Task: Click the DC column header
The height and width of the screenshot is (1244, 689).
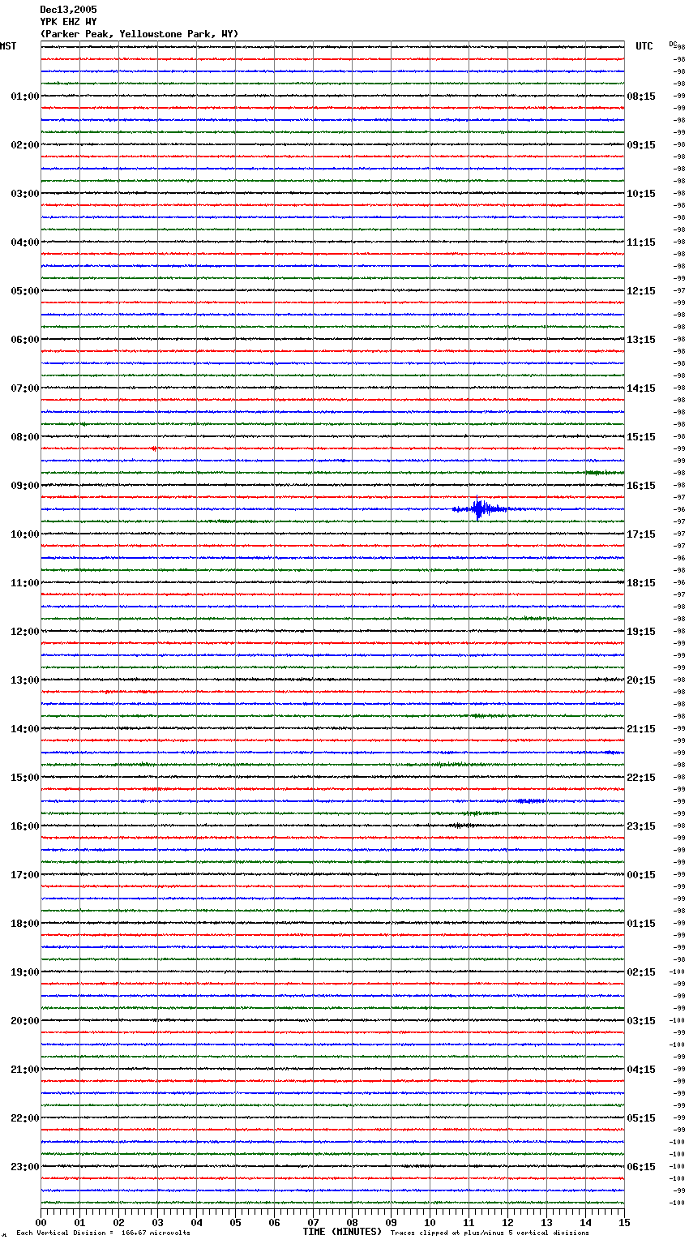Action: coord(673,44)
